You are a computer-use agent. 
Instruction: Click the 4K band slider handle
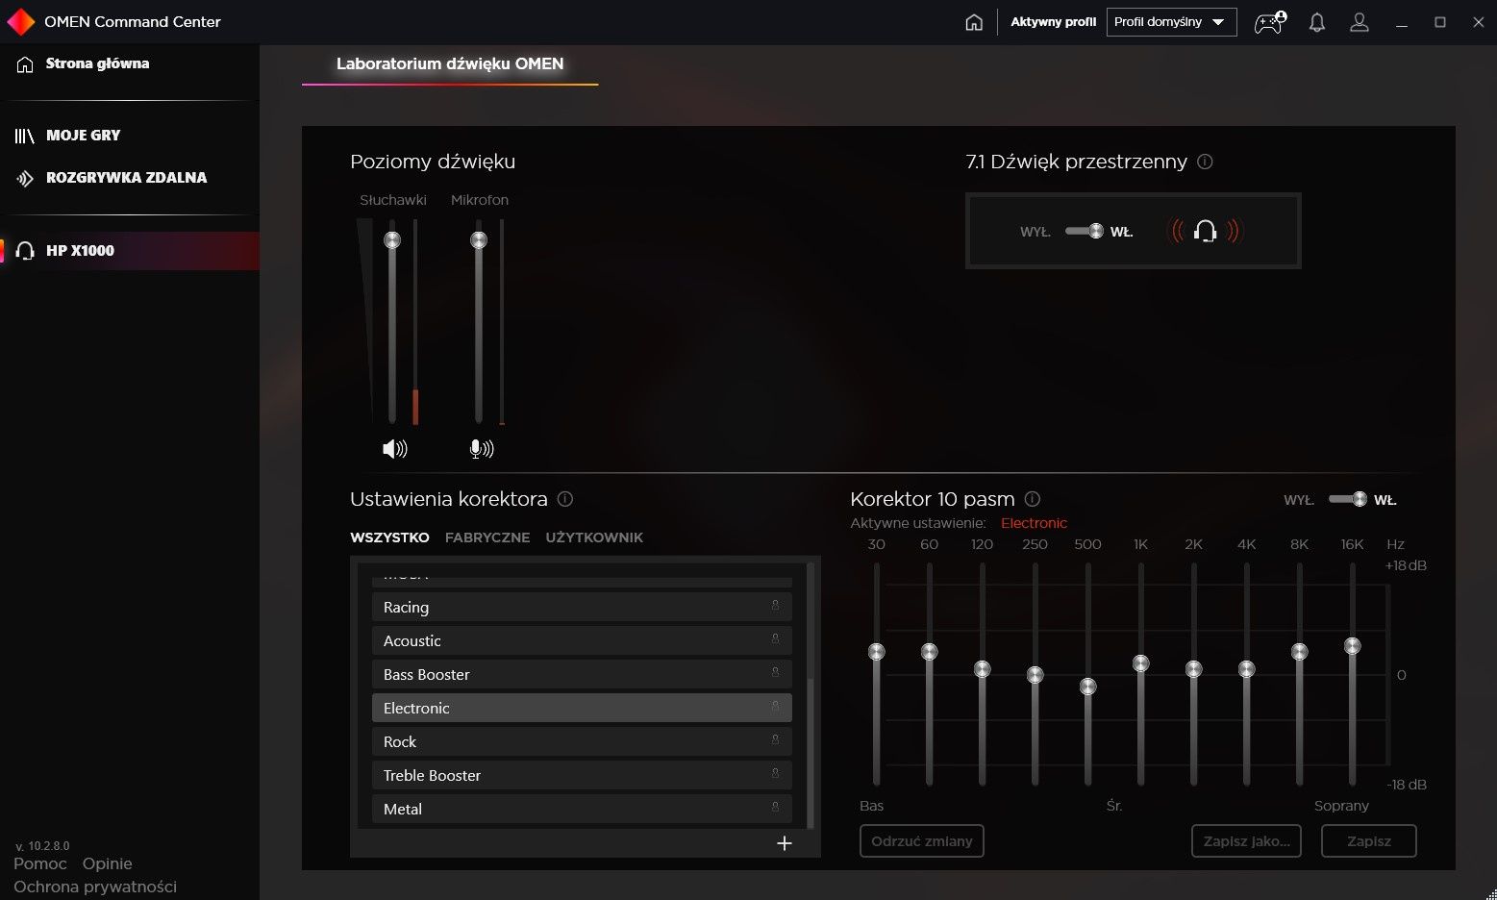(x=1247, y=669)
